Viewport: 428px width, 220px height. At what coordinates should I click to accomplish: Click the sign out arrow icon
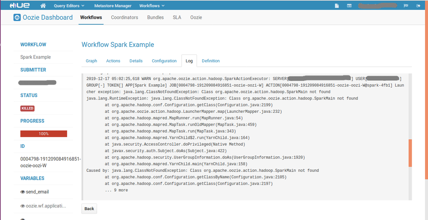(x=418, y=6)
